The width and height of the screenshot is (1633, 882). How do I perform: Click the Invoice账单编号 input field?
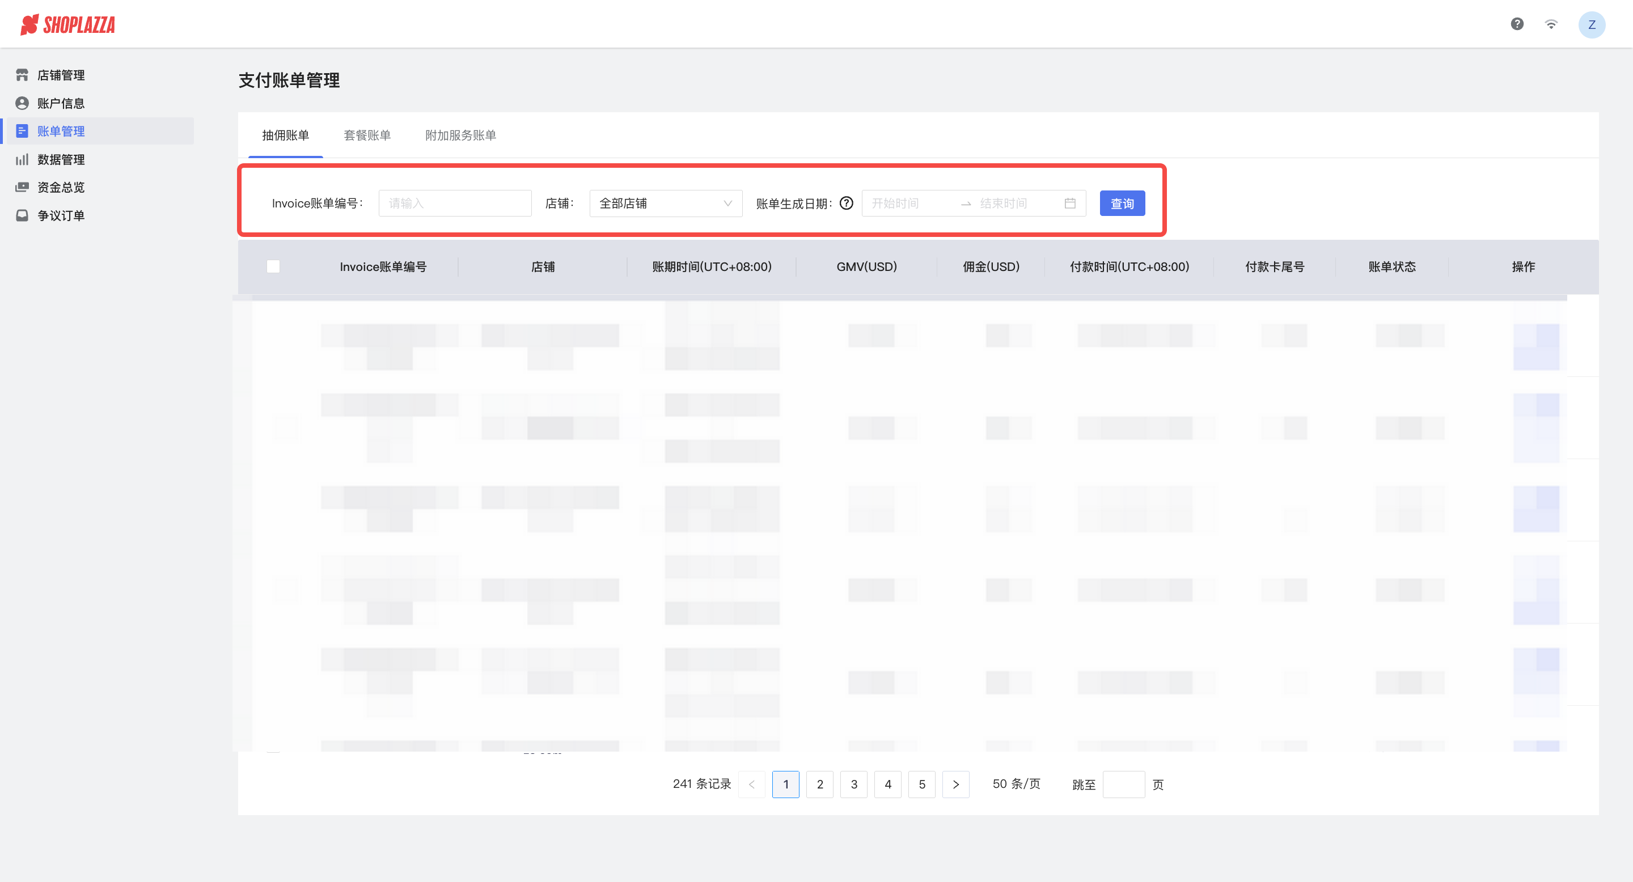click(x=455, y=203)
